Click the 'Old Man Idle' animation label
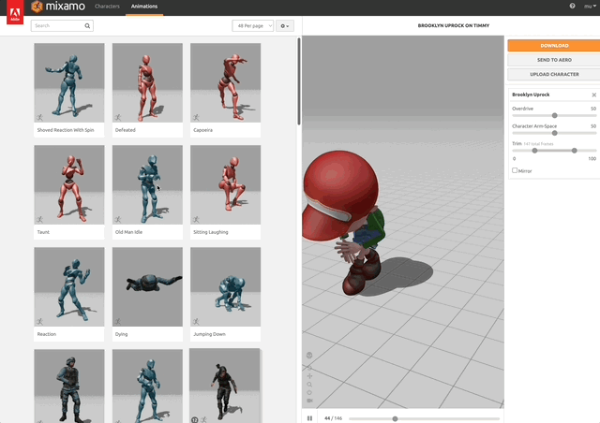Image resolution: width=600 pixels, height=423 pixels. tap(128, 232)
